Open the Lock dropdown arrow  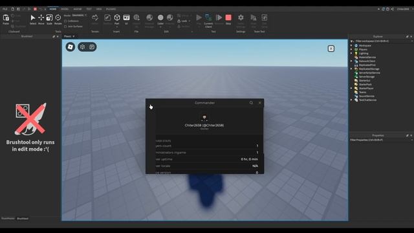pyautogui.click(x=190, y=21)
